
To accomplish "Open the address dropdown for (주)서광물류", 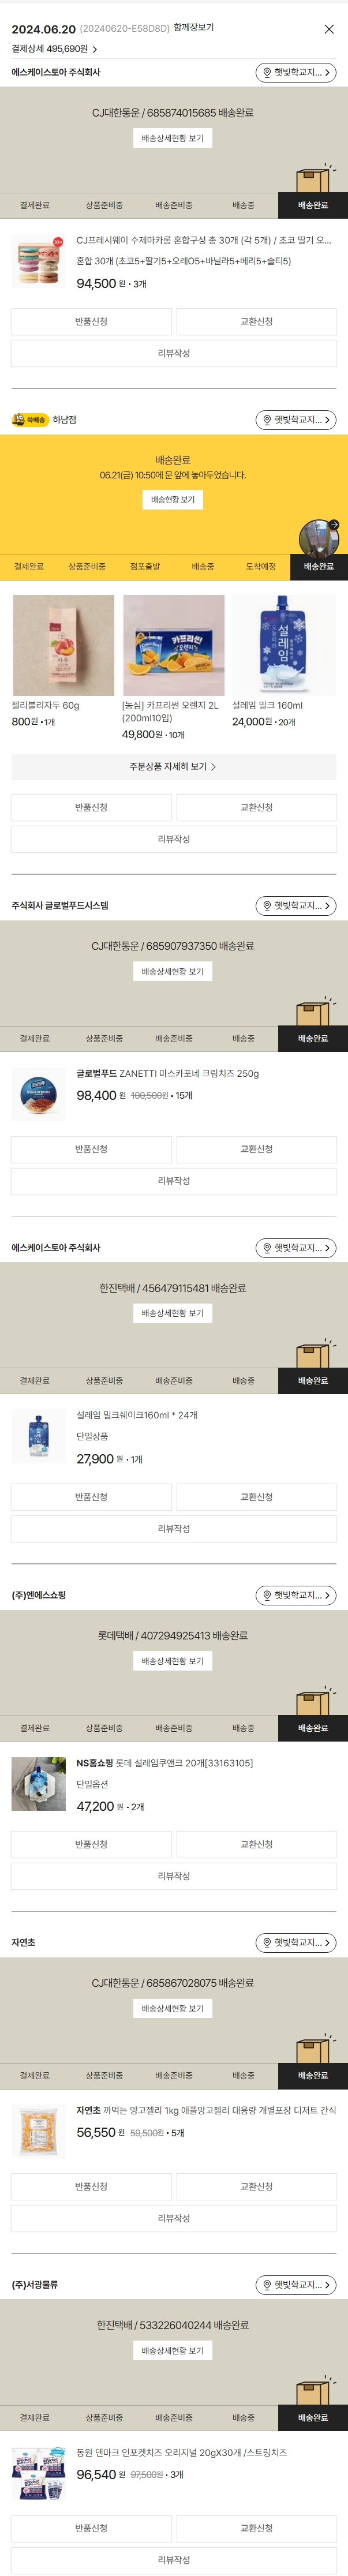I will (x=296, y=2284).
